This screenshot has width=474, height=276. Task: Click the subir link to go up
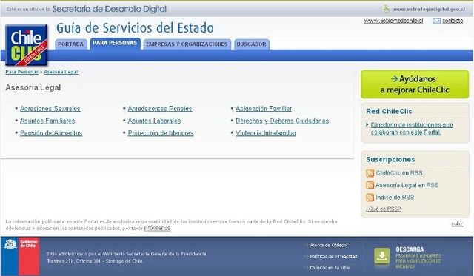(457, 223)
